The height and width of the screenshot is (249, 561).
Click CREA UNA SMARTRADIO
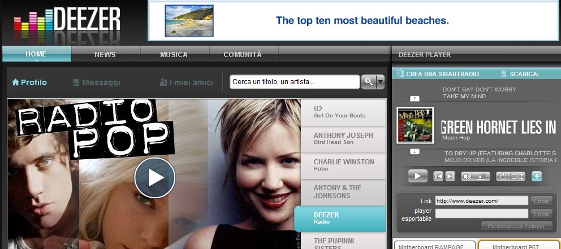coord(442,74)
